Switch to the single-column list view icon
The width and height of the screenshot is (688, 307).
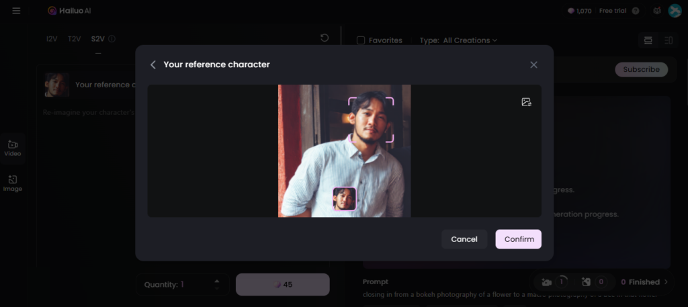point(648,40)
